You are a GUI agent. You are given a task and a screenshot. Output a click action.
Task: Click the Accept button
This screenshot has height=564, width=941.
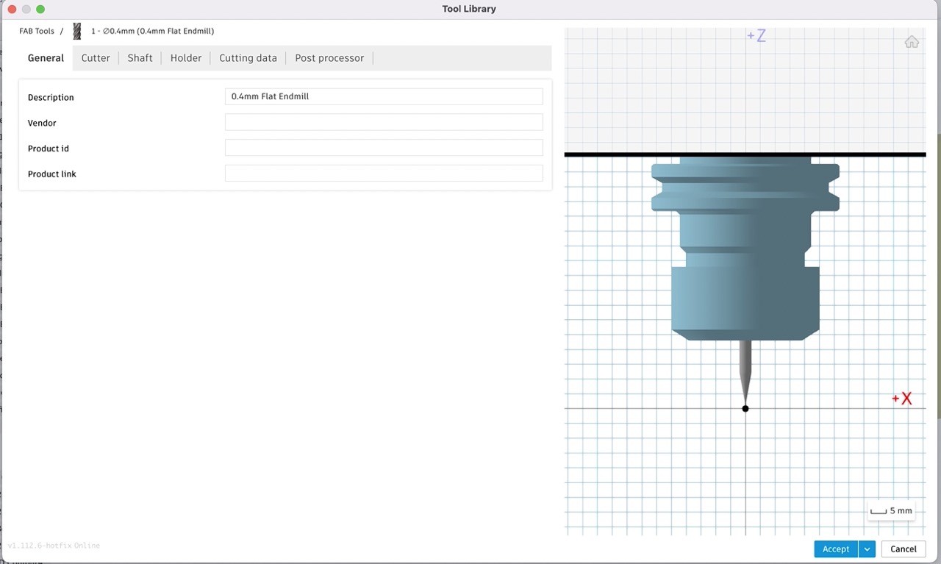point(836,549)
